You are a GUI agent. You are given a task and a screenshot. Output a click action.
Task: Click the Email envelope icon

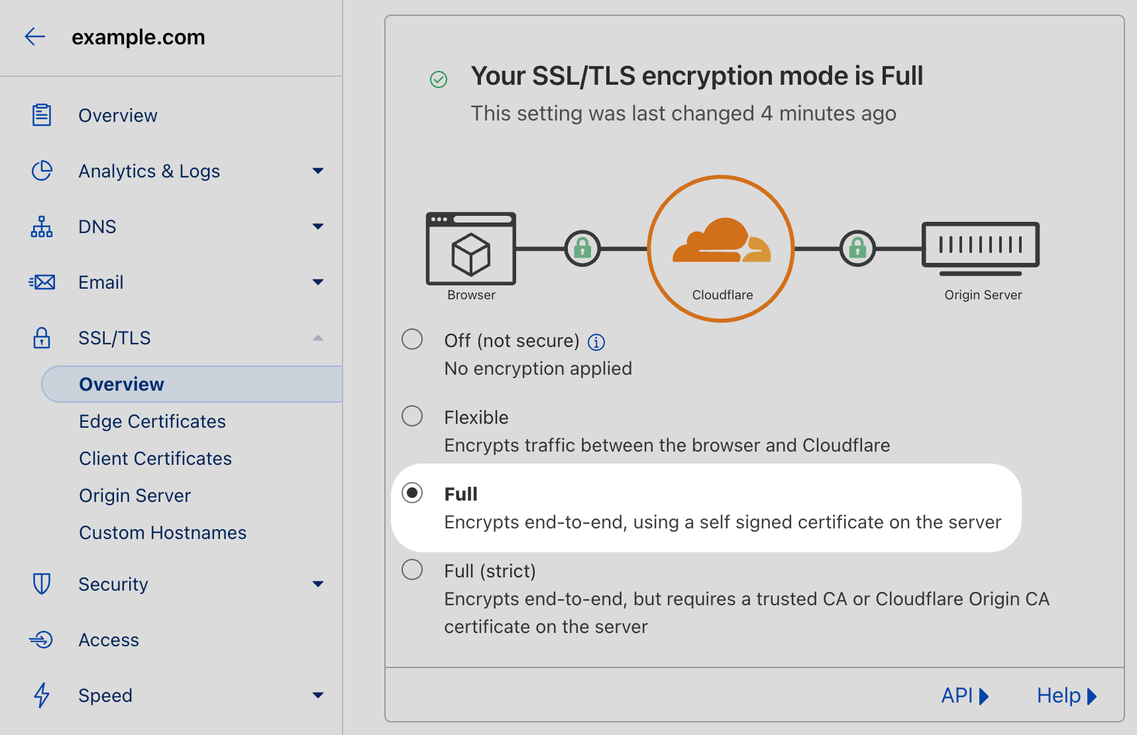click(x=42, y=282)
